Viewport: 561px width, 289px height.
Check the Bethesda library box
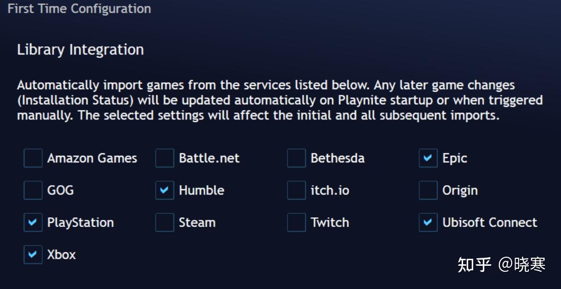click(x=296, y=158)
